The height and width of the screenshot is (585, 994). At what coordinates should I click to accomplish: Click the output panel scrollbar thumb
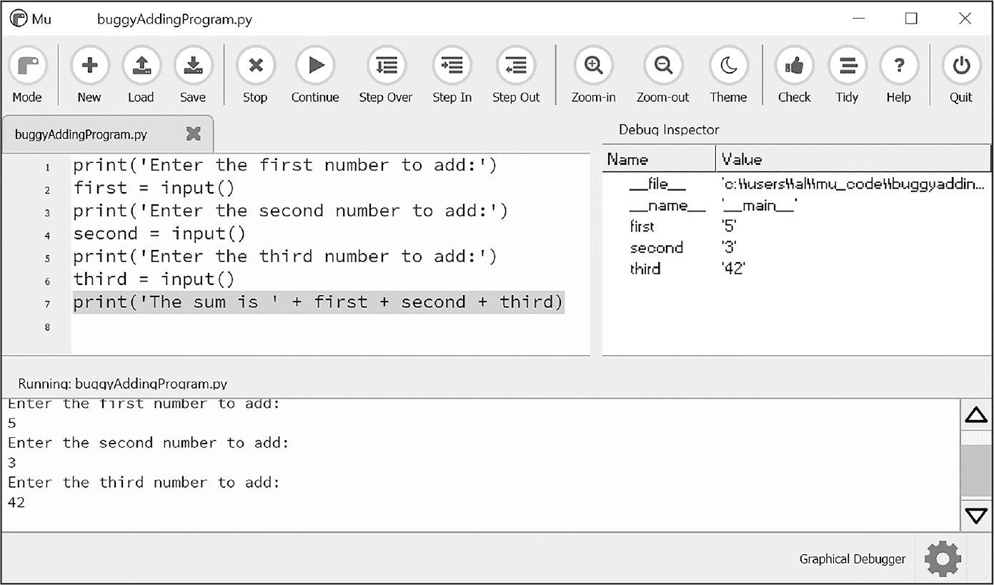click(x=976, y=470)
